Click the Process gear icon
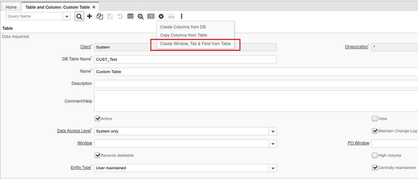 (x=161, y=16)
